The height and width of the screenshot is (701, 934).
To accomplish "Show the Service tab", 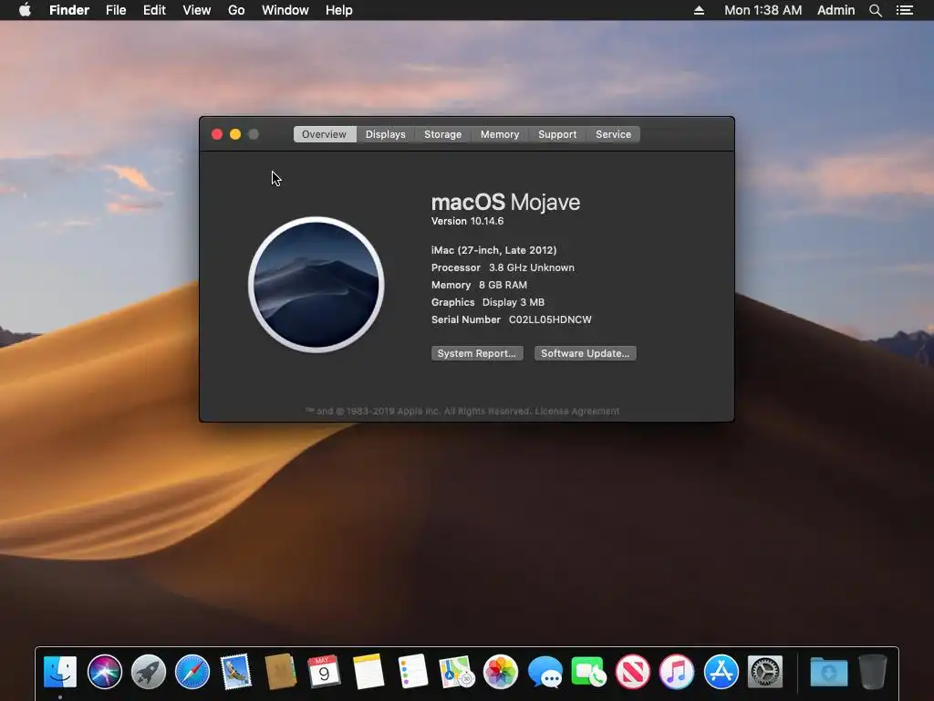I will coord(613,134).
